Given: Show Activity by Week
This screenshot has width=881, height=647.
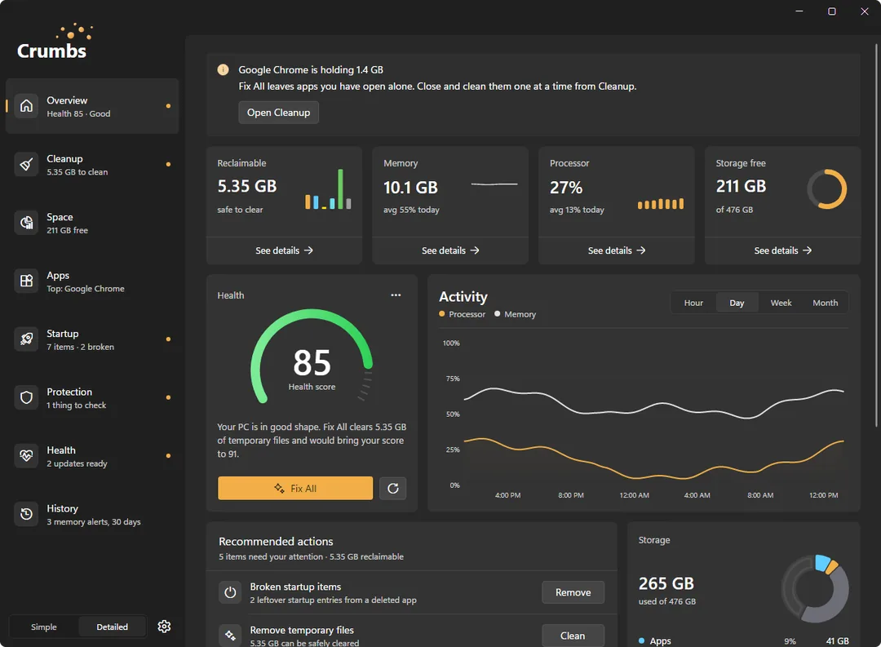Looking at the screenshot, I should (x=781, y=303).
